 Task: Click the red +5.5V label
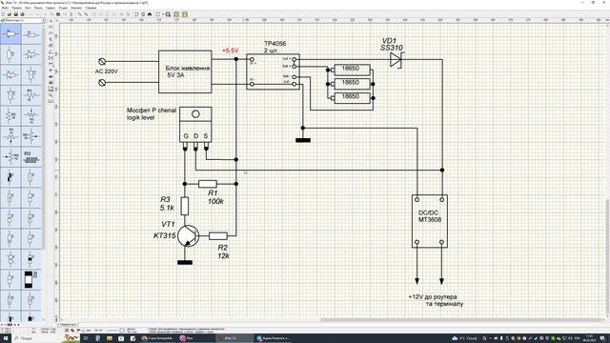tap(230, 50)
